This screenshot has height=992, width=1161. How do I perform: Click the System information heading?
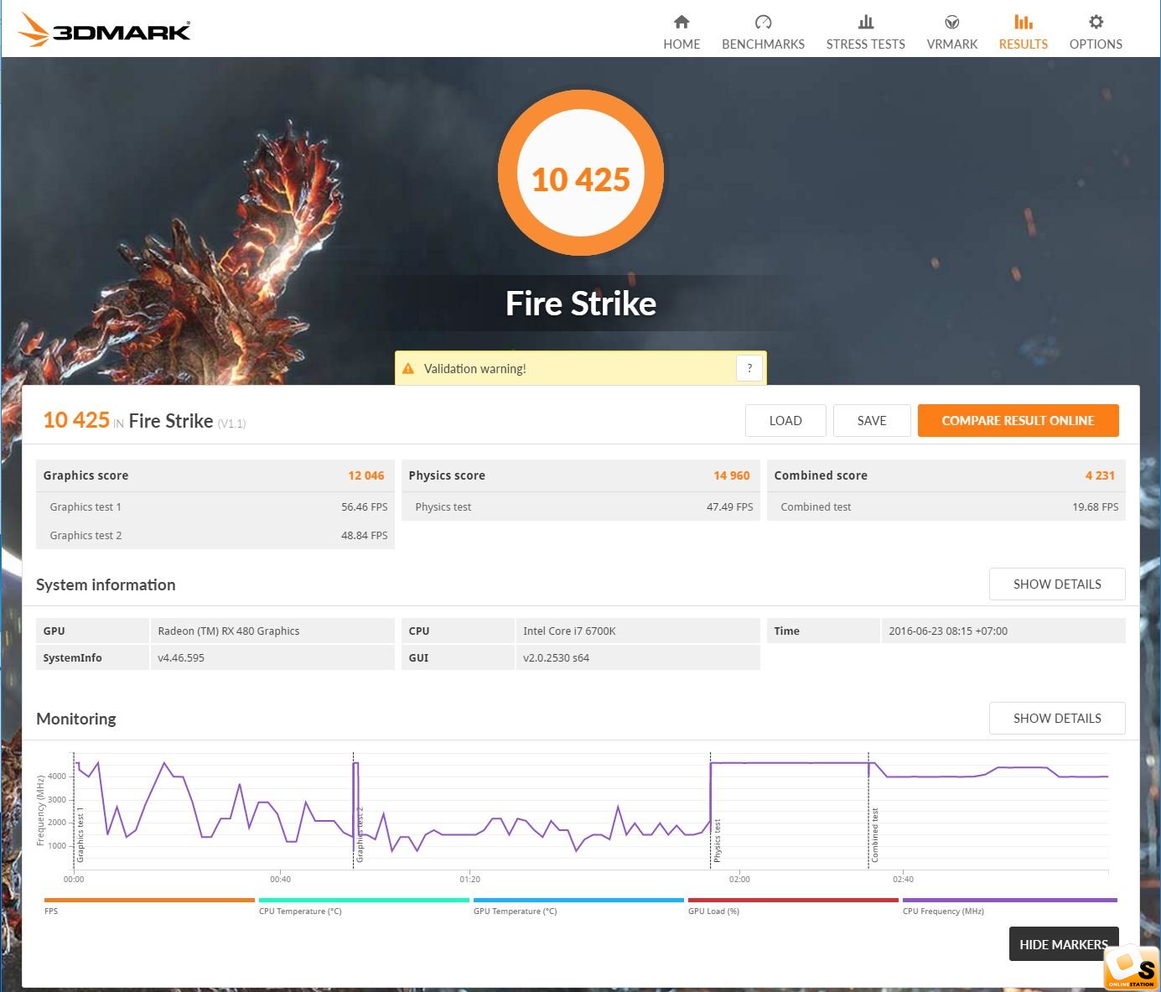pos(106,585)
